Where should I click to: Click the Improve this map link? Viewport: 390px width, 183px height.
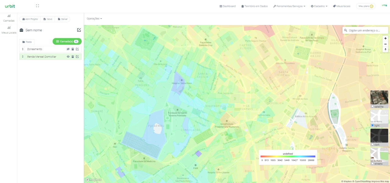coord(380,181)
